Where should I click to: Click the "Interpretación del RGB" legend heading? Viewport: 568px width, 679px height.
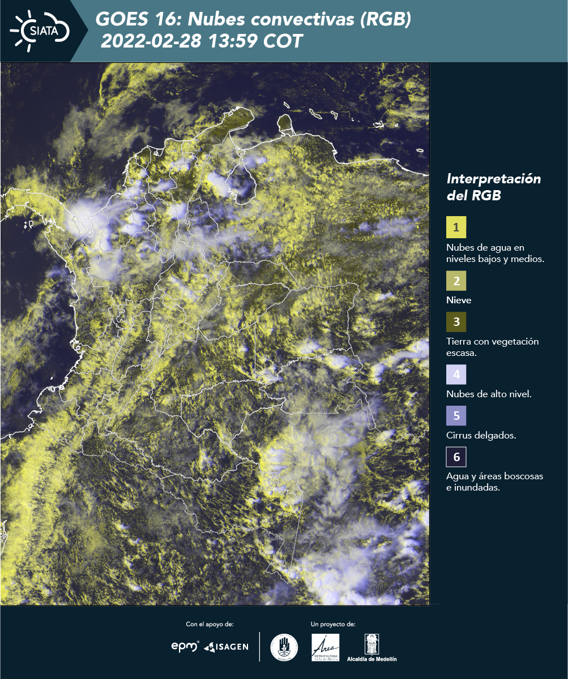coord(494,187)
